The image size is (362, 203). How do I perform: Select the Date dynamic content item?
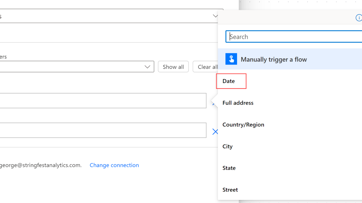[x=229, y=81]
